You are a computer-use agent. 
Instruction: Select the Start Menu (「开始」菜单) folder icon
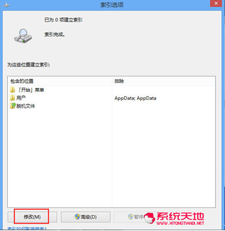click(12, 90)
